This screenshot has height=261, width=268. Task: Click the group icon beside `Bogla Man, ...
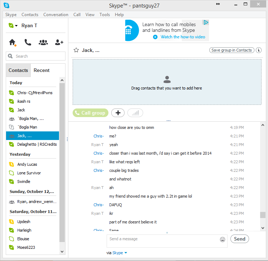(x=11, y=119)
